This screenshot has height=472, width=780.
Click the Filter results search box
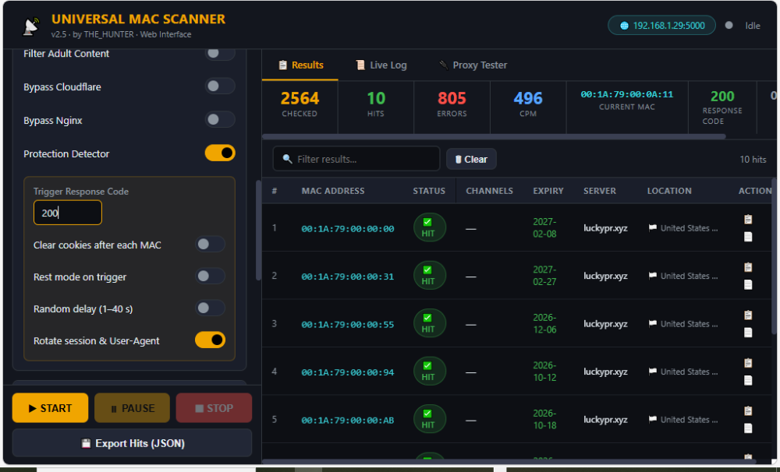point(356,159)
